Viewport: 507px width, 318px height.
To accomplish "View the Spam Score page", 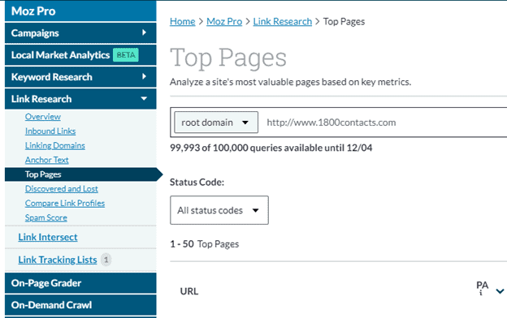I will click(x=46, y=217).
